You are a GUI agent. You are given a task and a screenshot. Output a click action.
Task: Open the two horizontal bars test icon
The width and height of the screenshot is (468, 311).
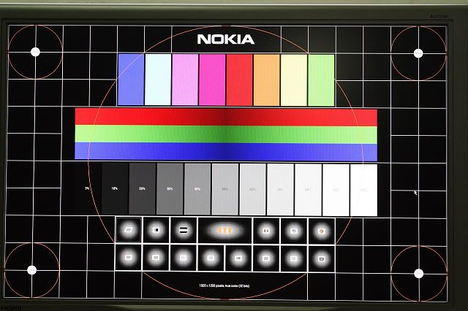183,230
